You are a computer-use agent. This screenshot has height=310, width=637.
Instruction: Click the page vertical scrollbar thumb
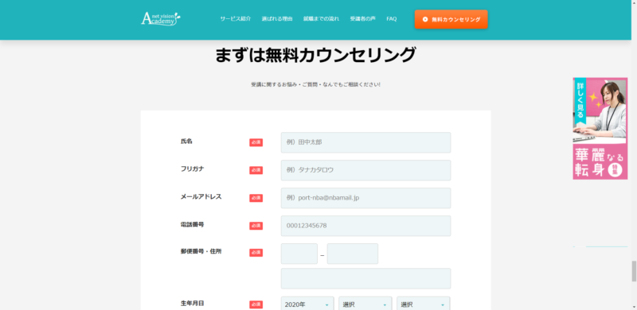point(634,272)
